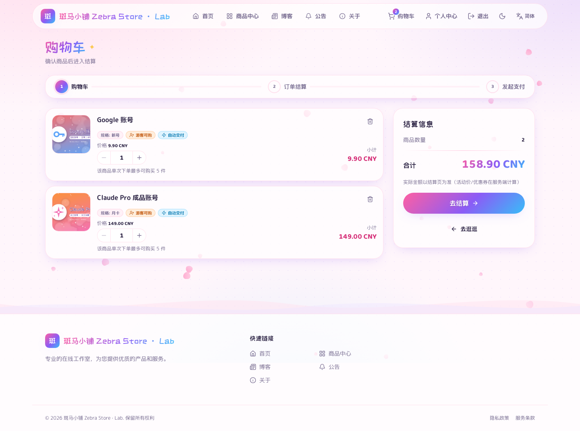Click 自动交付 tag on Claude Pro item
Screen dimensions: 580x431
173,213
